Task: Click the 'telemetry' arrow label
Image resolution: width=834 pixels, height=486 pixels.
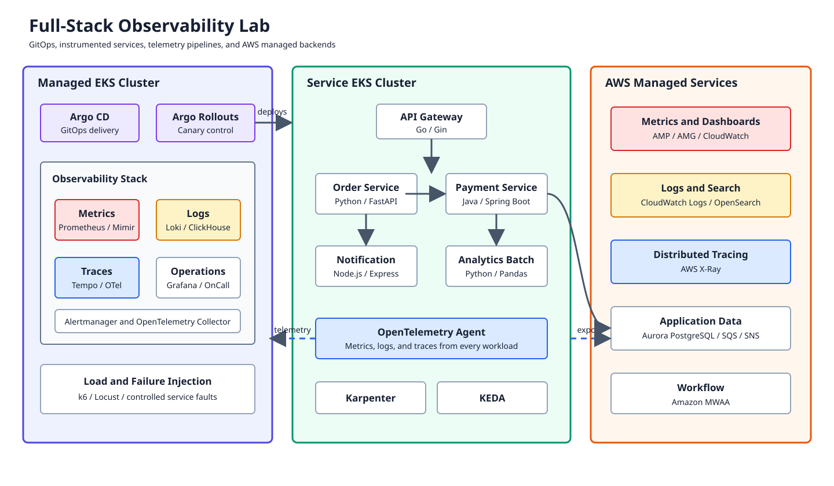Action: 292,330
